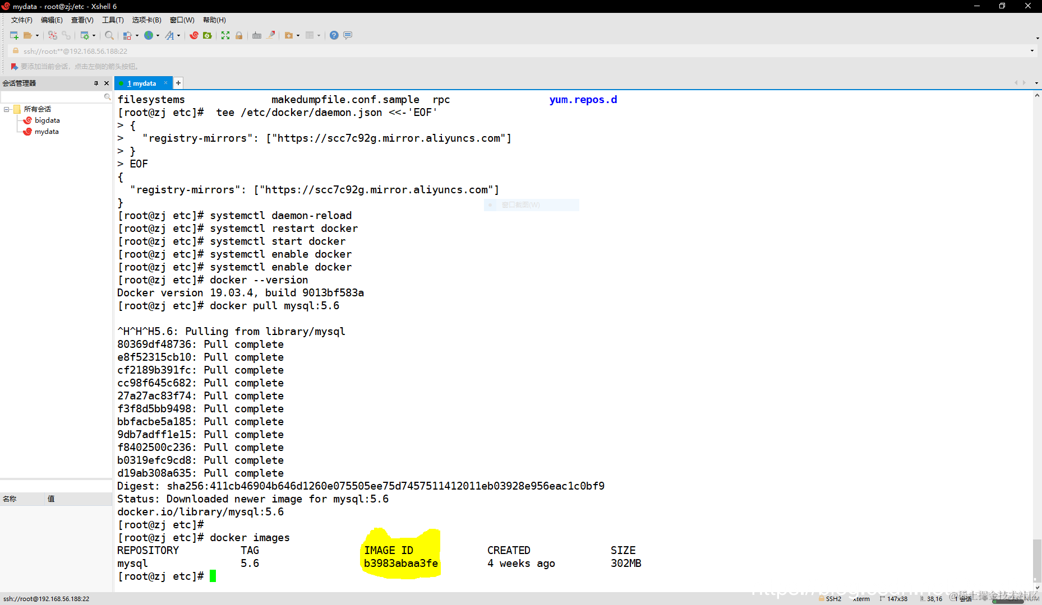Image resolution: width=1042 pixels, height=605 pixels.
Task: Click the lock screen padlock icon
Action: [x=239, y=35]
